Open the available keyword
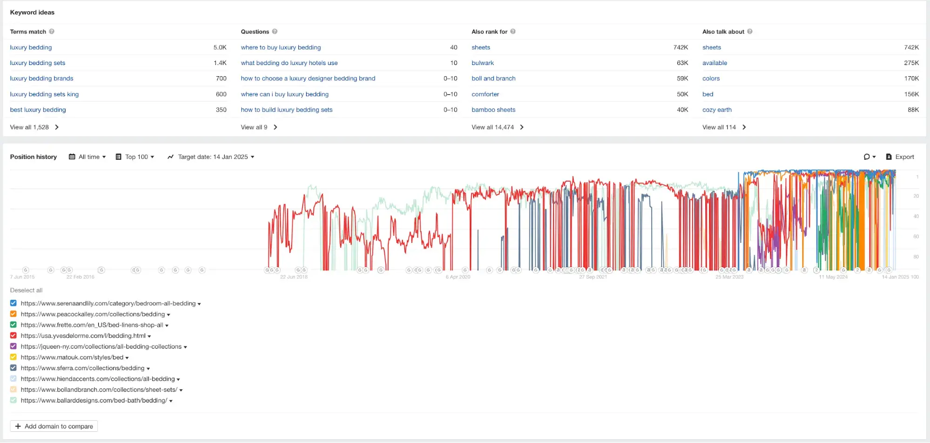Image resolution: width=930 pixels, height=443 pixels. [x=715, y=63]
